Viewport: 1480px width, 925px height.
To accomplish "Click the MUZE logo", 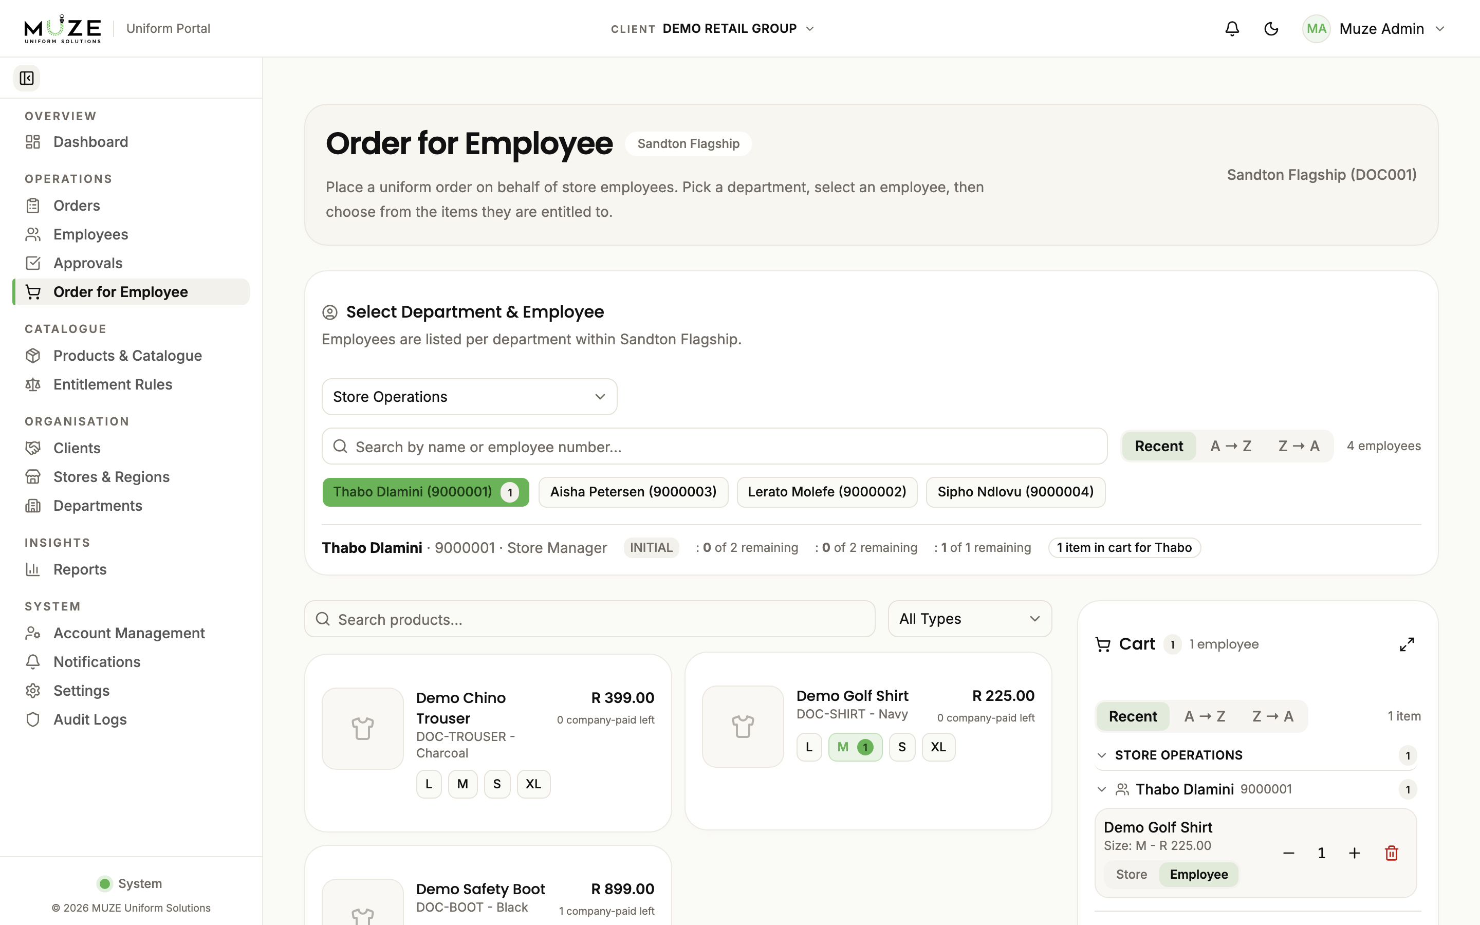I will point(62,29).
